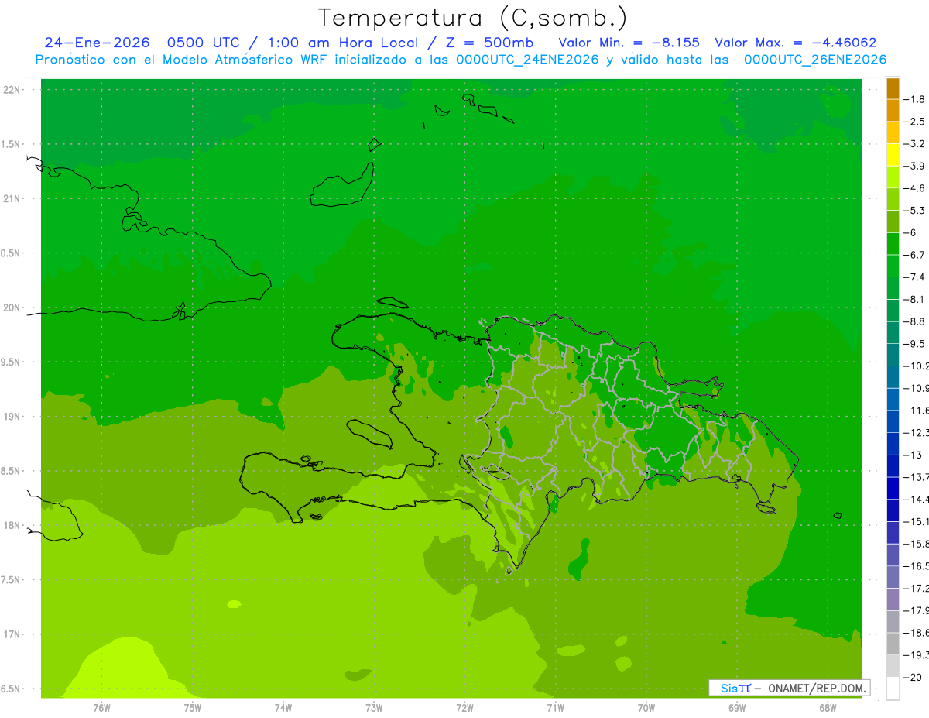Click the -16.5 color bar label
929x718 pixels.
coord(917,566)
